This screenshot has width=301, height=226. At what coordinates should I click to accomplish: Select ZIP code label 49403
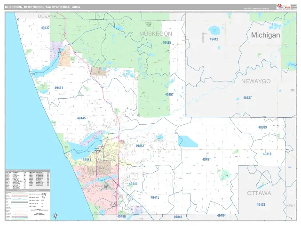point(261,205)
